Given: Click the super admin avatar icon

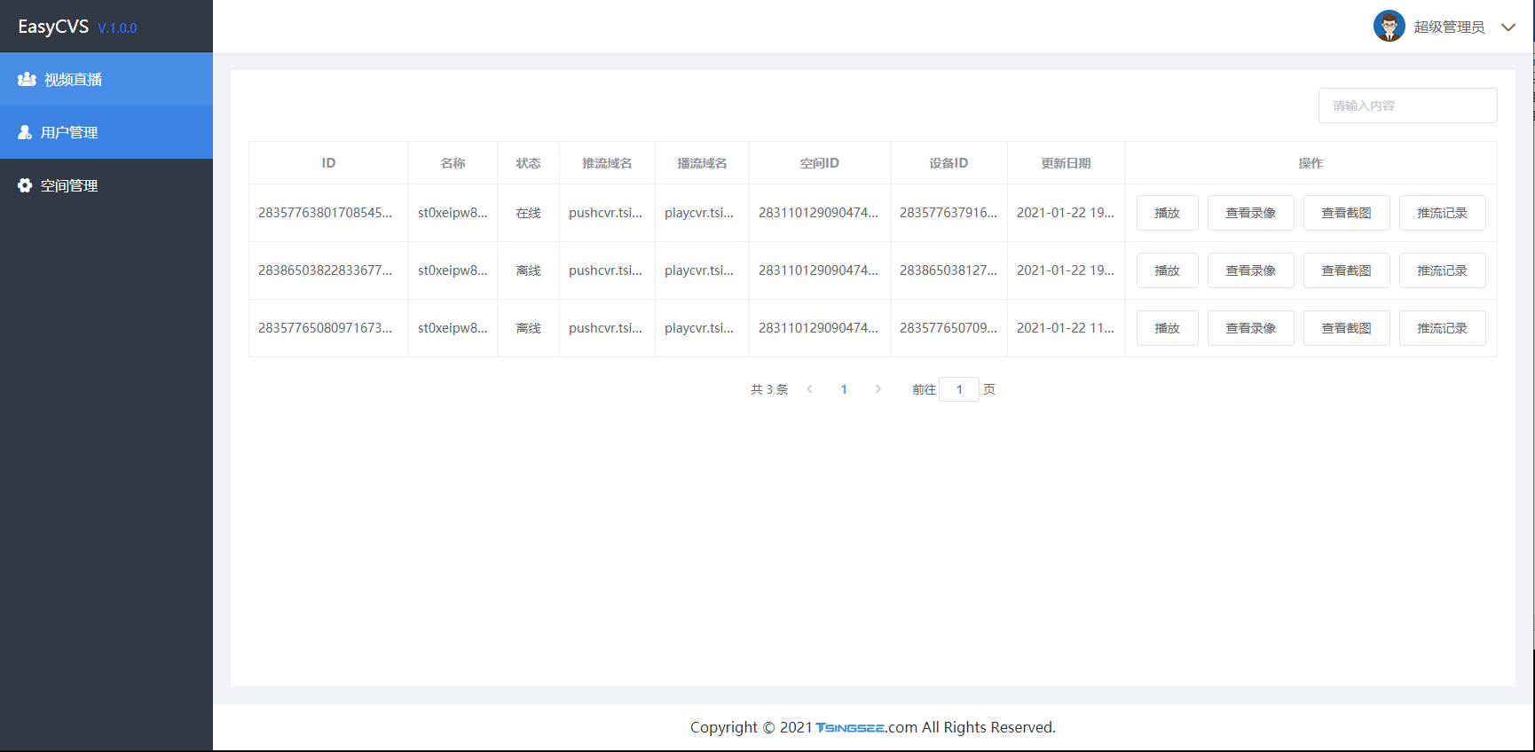Looking at the screenshot, I should [1389, 27].
